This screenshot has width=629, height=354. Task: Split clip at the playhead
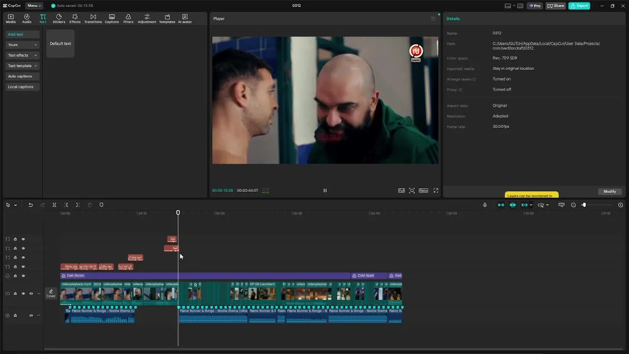click(54, 205)
